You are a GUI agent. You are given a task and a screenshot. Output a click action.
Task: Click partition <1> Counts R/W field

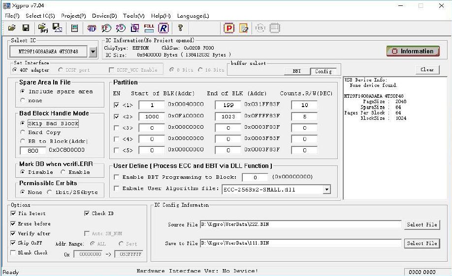304,105
